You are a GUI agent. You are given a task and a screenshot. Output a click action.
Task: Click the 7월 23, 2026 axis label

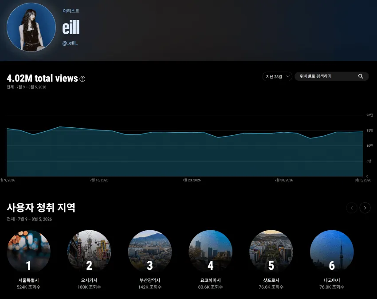192,180
